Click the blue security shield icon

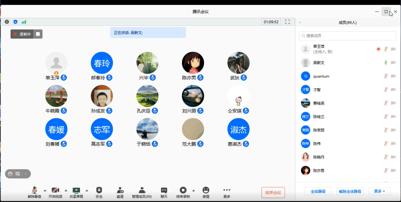(15, 22)
